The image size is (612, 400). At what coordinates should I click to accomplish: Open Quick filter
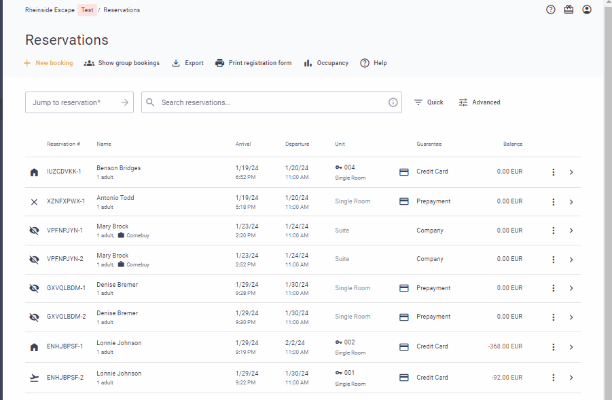pos(429,102)
